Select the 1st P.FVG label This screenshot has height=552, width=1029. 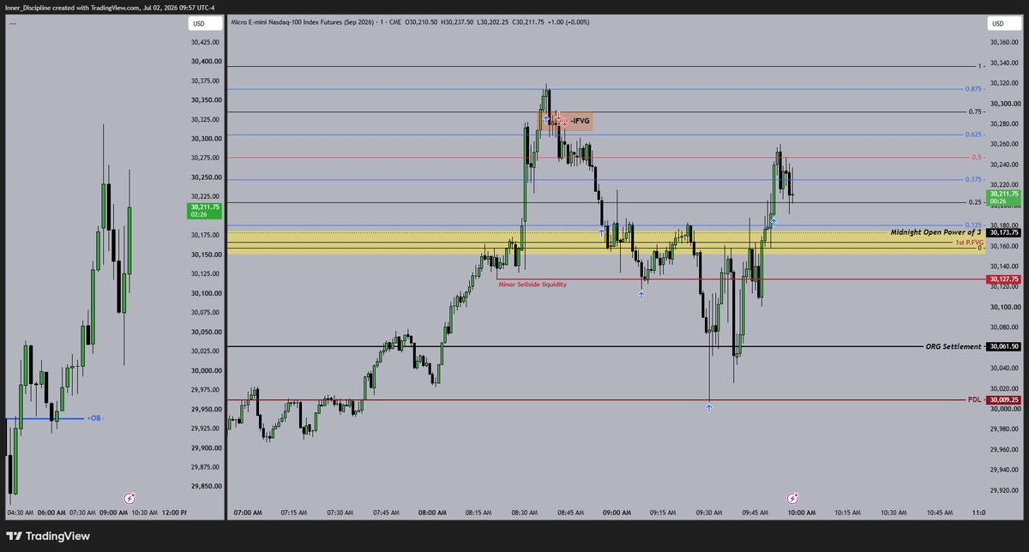pyautogui.click(x=968, y=243)
